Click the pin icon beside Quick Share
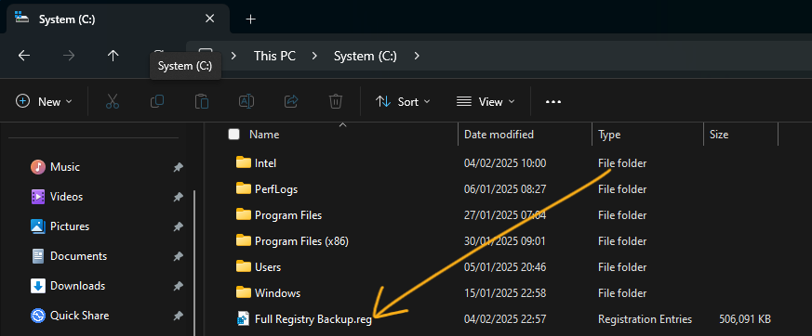 (178, 316)
